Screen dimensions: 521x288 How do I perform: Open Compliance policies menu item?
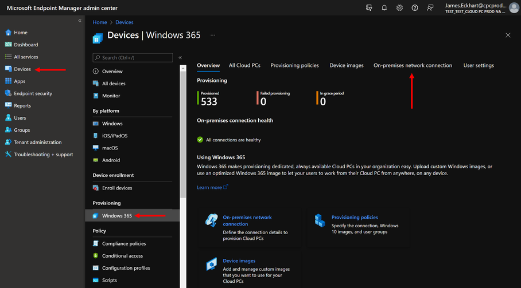[124, 243]
